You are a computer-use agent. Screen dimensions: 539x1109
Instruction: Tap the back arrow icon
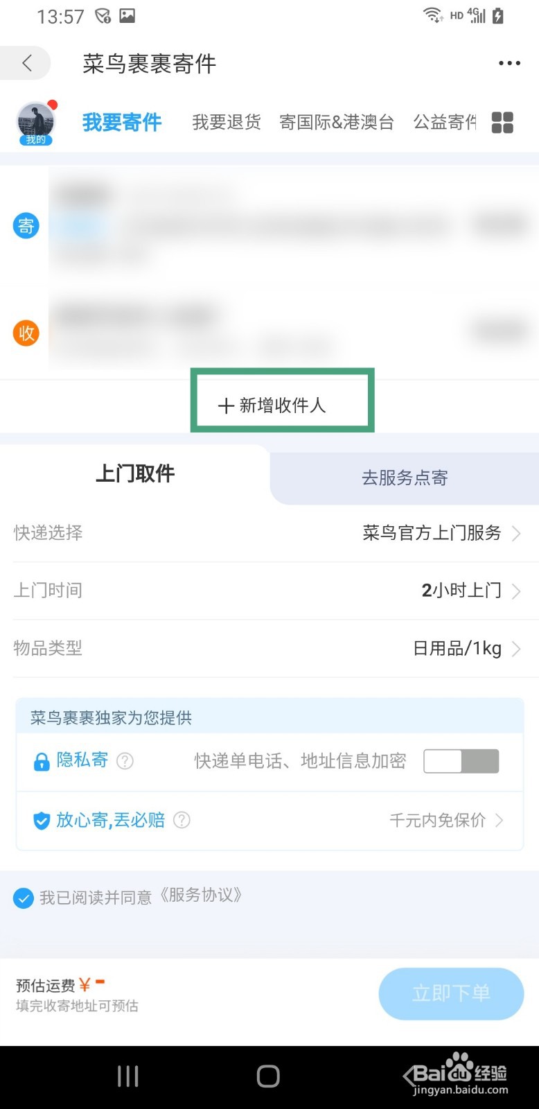click(x=27, y=63)
